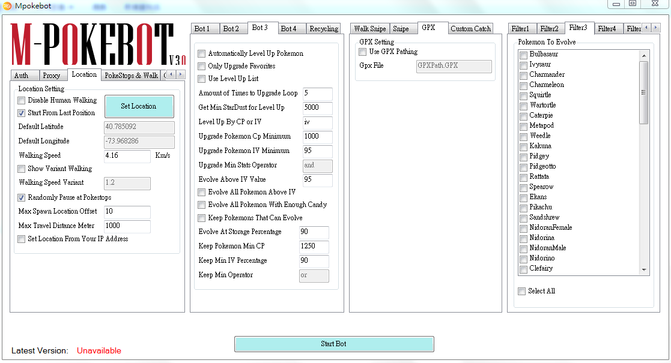Click Unavailable latest version text
Screen dimensions: 671x363
click(99, 350)
